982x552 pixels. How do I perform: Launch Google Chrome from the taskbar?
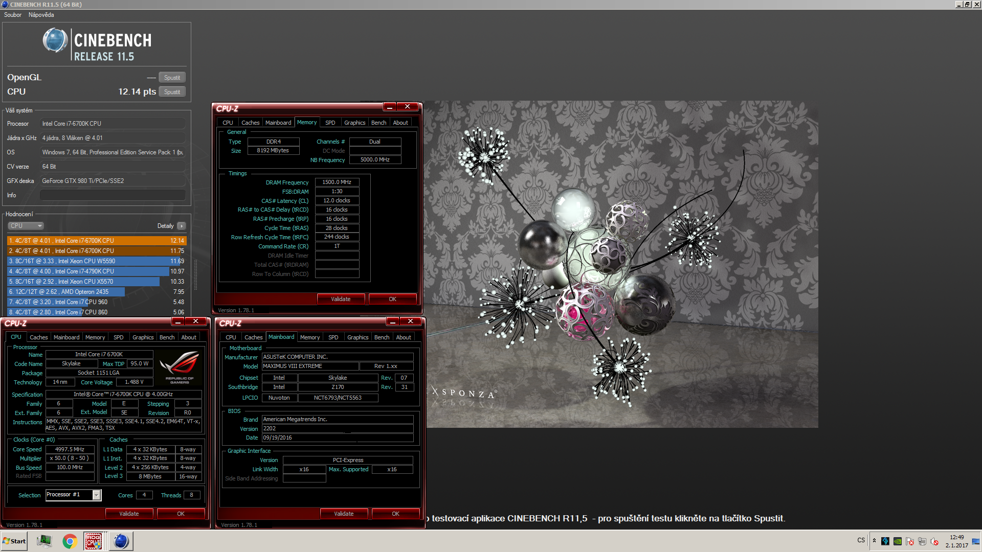tap(70, 541)
